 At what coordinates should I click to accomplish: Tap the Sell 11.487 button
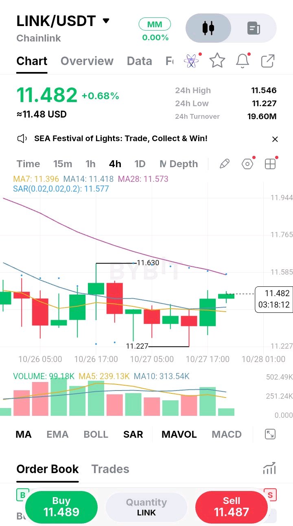pos(232,507)
